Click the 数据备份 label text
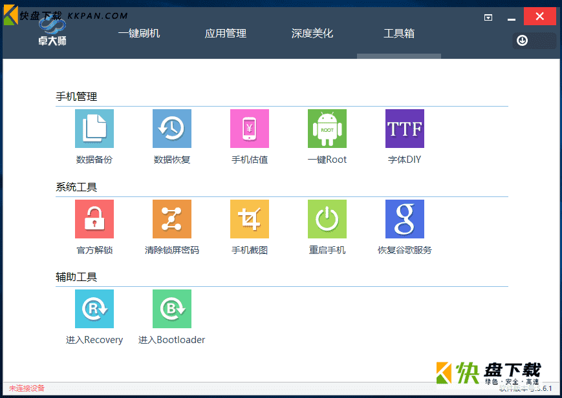 pos(94,160)
